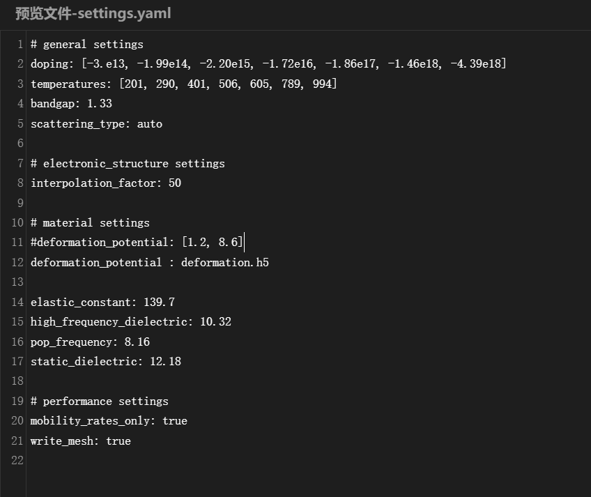Click the '# general settings' comment

click(87, 45)
